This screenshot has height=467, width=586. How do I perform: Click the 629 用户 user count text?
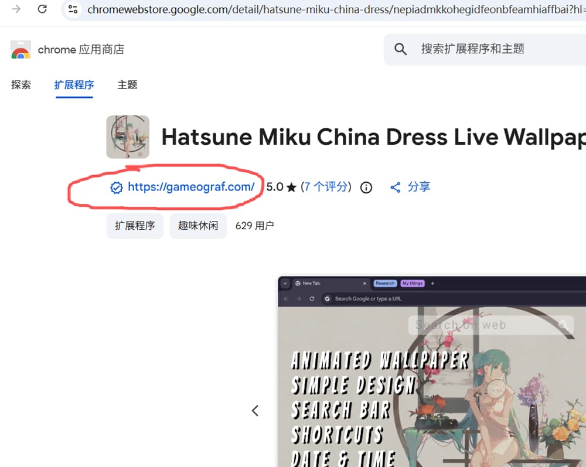point(254,226)
